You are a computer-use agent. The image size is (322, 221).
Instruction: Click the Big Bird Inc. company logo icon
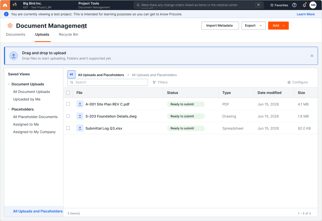point(15,4)
